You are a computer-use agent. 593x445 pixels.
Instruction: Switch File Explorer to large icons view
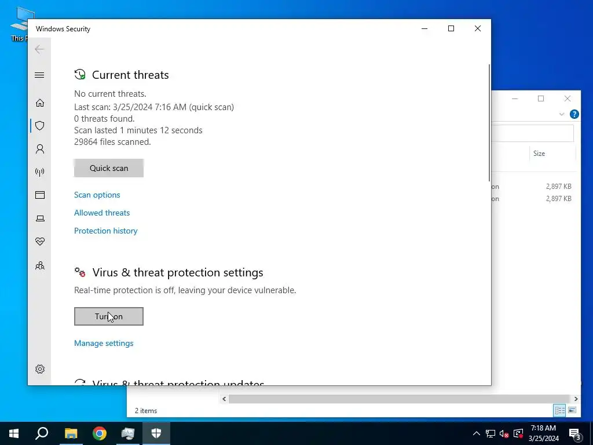click(x=572, y=410)
